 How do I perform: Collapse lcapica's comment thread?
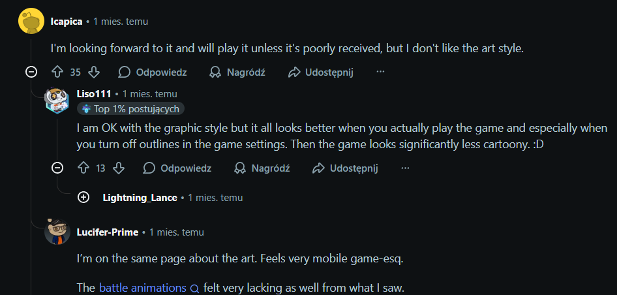pos(31,72)
